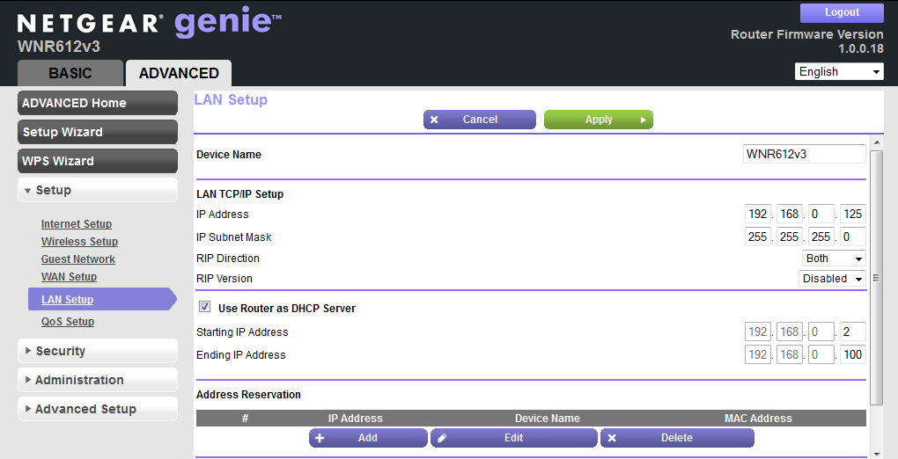This screenshot has width=898, height=459.
Task: Click Starting IP Address last octet 2
Action: click(x=853, y=332)
